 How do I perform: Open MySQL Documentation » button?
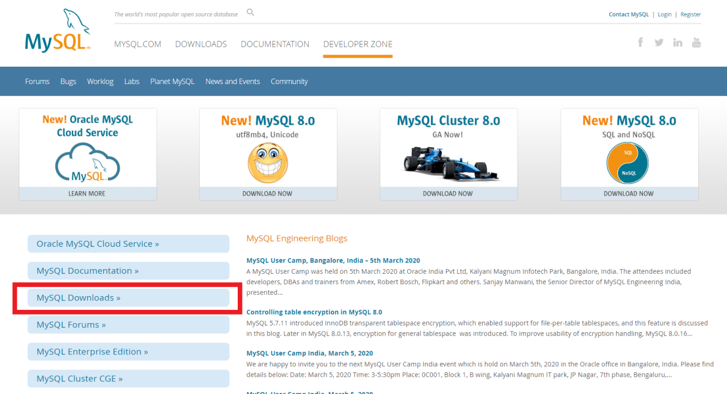click(128, 271)
